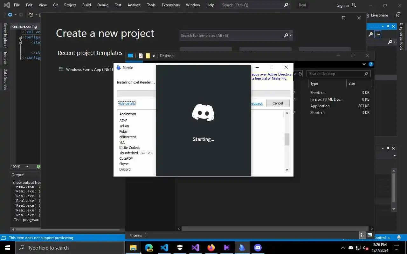
Task: Click the Quick Access properties checkmark icon
Action: tap(141, 56)
